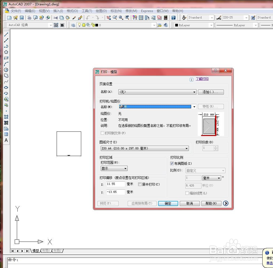Open Workspace Settings gear icon
The image size is (273, 268).
point(56,25)
